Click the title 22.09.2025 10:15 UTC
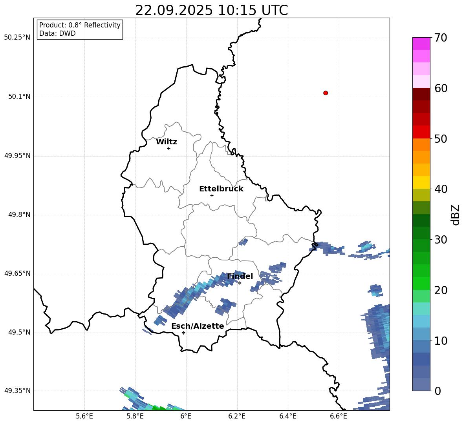 (211, 10)
